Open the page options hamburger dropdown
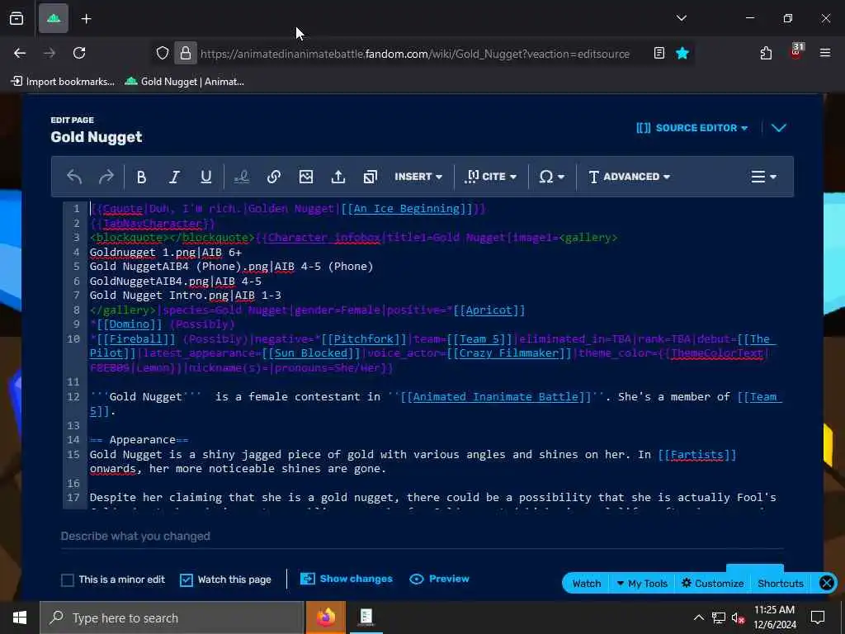 click(763, 177)
